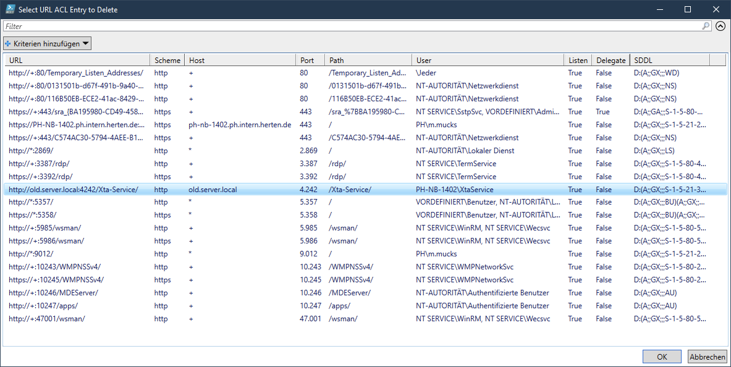Sort by the User column header
Image resolution: width=731 pixels, height=367 pixels.
pyautogui.click(x=488, y=60)
